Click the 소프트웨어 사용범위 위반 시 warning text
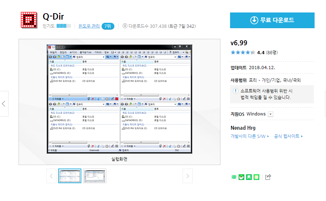 tap(266, 91)
